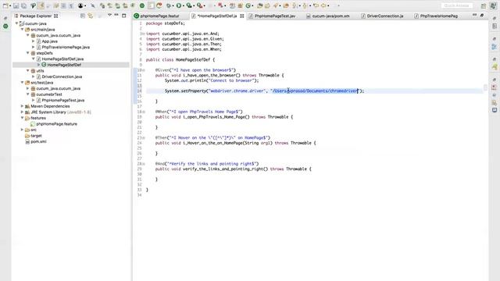Open the Java perspective icon at top right
Image resolution: width=500 pixels, height=281 pixels.
493,5
